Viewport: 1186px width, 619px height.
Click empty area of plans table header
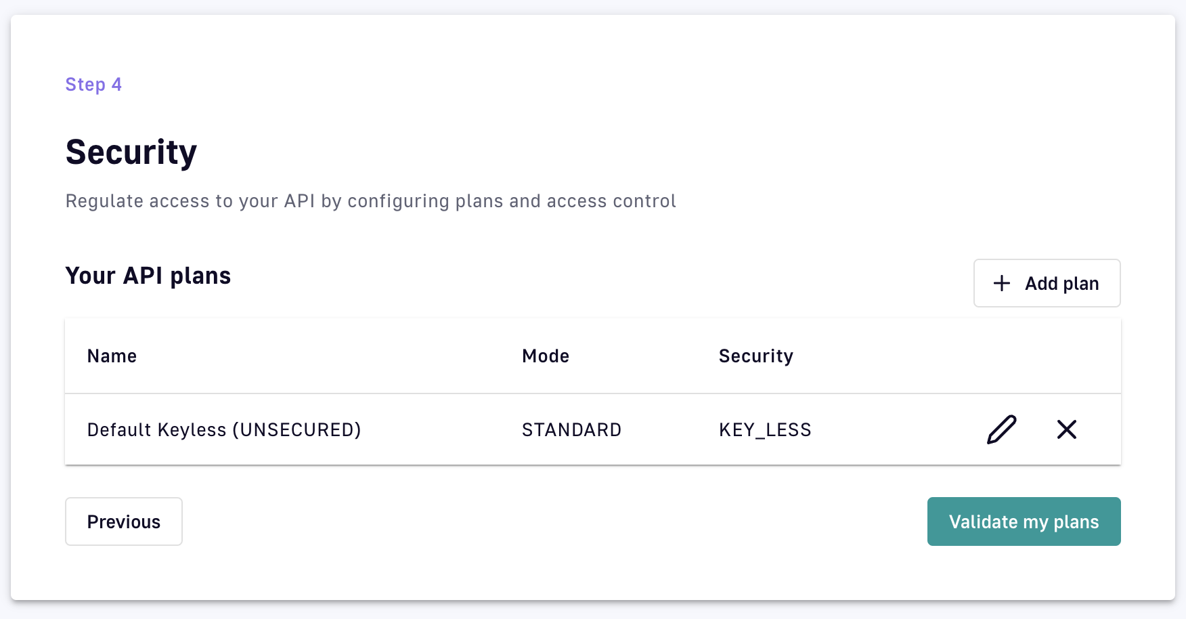coord(948,356)
